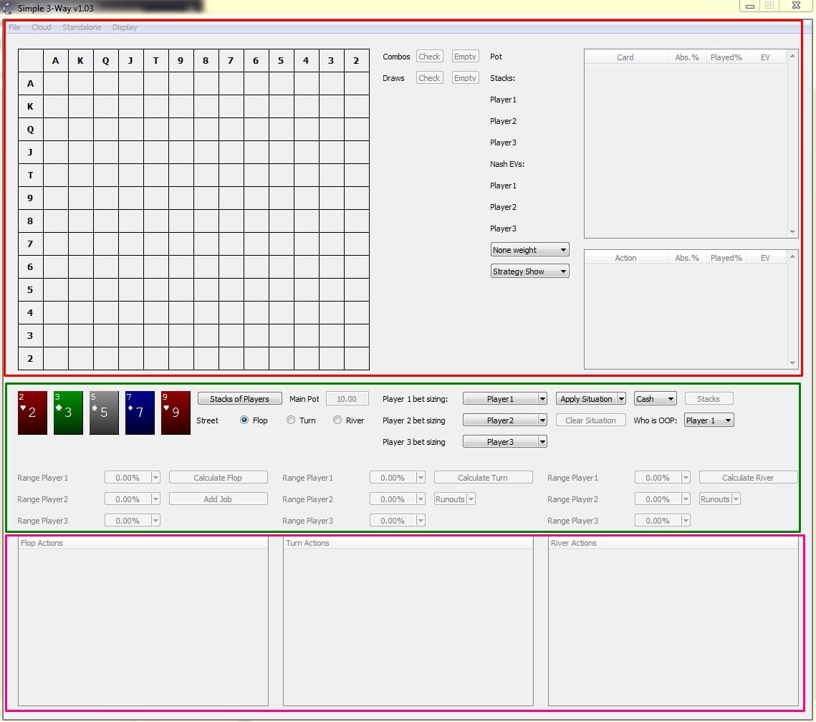
Task: Select the Flop street radio button
Action: 244,420
